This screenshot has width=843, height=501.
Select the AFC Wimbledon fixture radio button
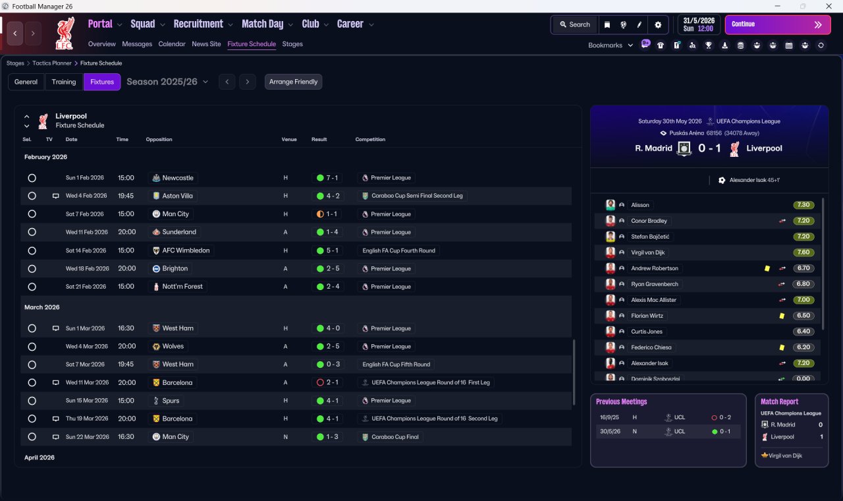(32, 250)
